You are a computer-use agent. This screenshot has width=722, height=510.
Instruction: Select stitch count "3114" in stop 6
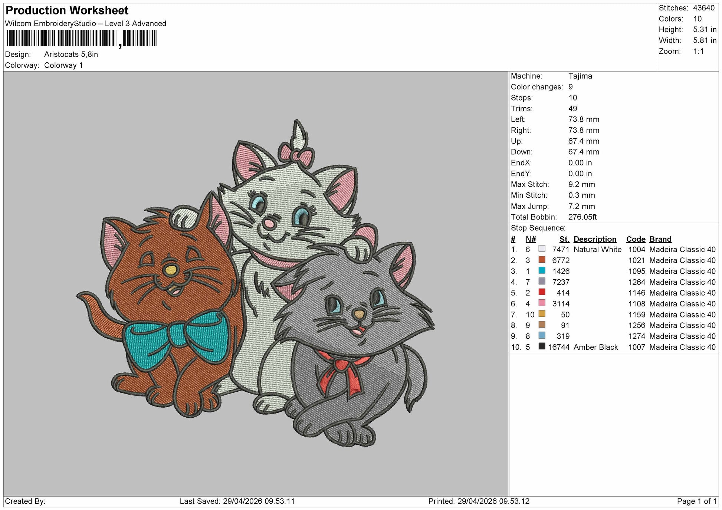561,304
